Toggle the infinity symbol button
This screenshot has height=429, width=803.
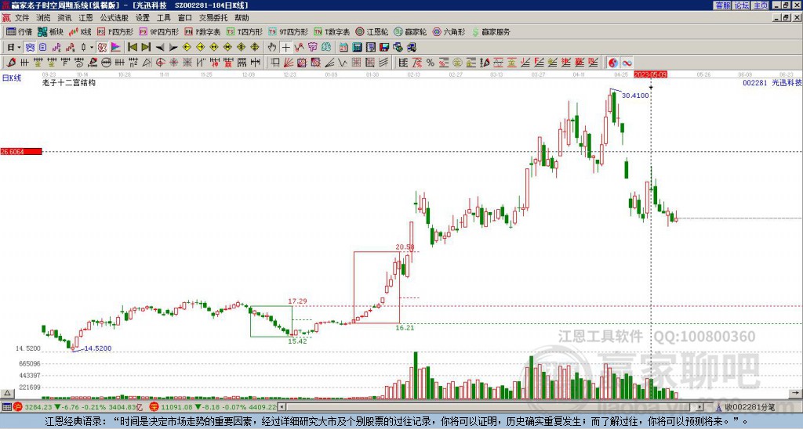point(627,63)
